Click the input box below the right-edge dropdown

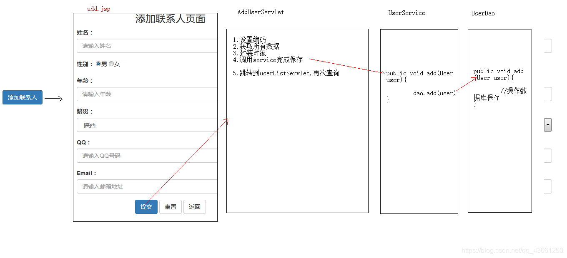point(548,156)
